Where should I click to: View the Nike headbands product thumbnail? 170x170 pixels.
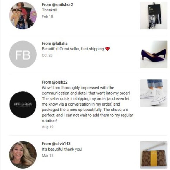click(154, 16)
